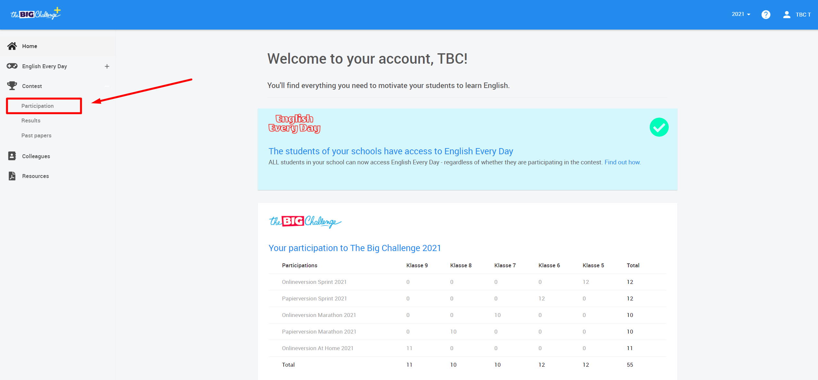
Task: Open the Participation submenu item
Action: [x=38, y=106]
